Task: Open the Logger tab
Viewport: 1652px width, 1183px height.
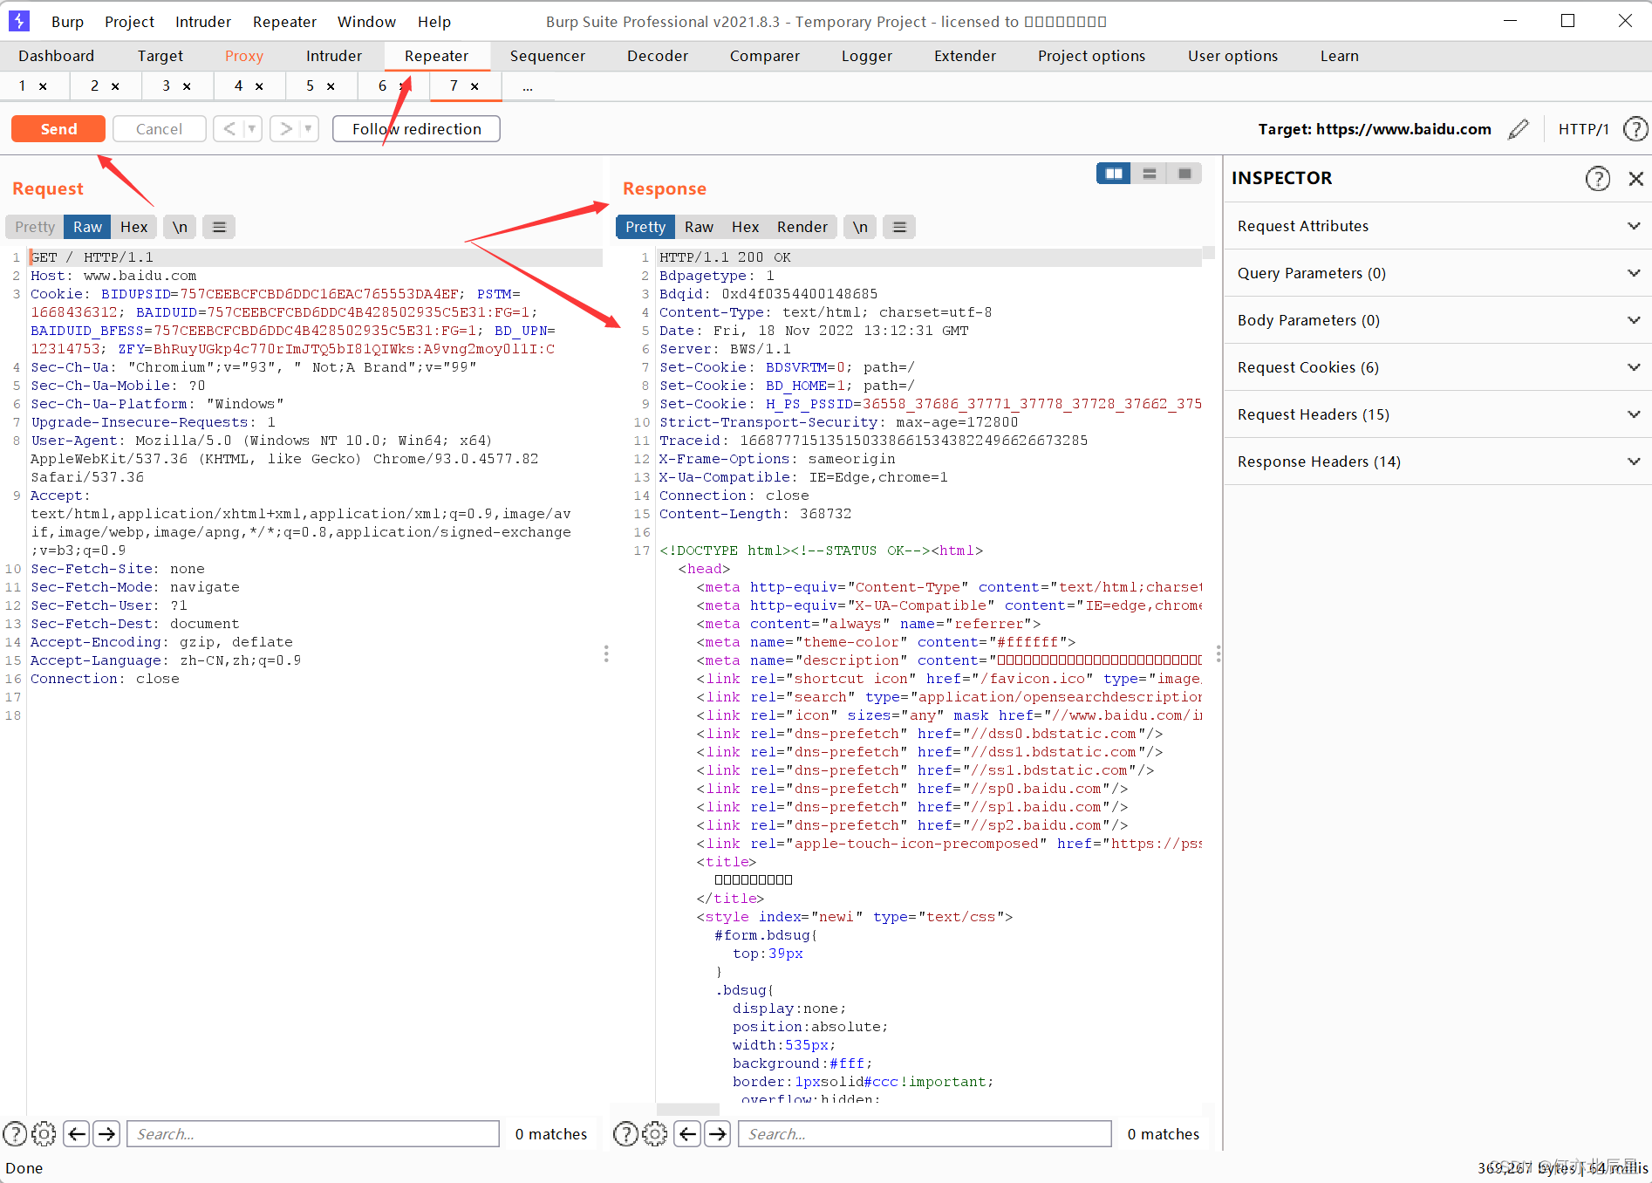Action: point(867,56)
